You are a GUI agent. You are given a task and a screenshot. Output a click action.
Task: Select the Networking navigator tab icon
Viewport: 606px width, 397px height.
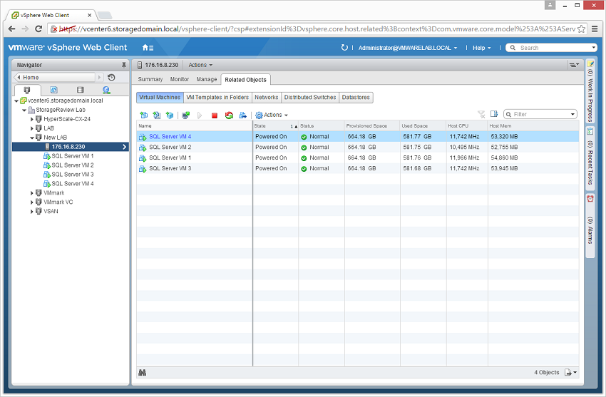click(106, 90)
